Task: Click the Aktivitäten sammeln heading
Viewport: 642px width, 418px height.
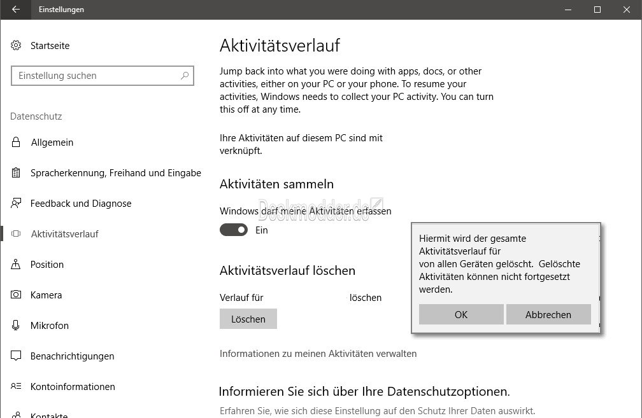Action: coord(277,184)
